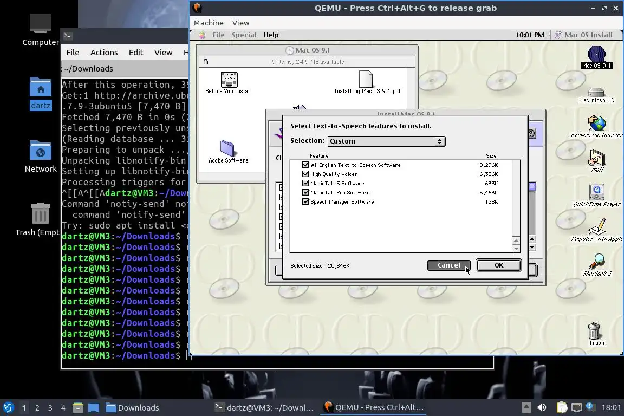Image resolution: width=624 pixels, height=416 pixels.
Task: Open the Apple menu icon
Action: [202, 35]
